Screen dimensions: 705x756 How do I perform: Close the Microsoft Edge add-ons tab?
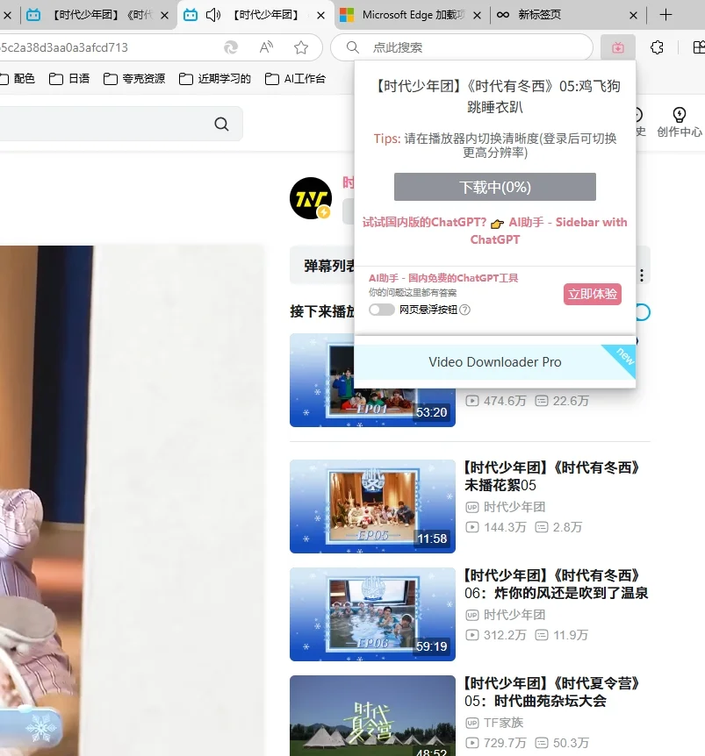tap(478, 16)
